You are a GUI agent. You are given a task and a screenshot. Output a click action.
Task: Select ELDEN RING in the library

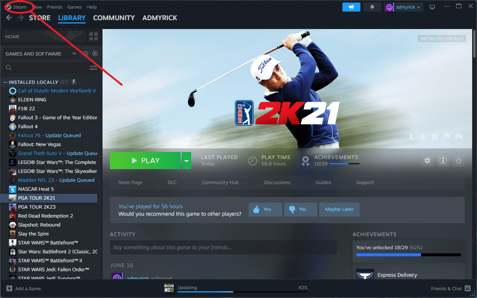(x=53, y=100)
